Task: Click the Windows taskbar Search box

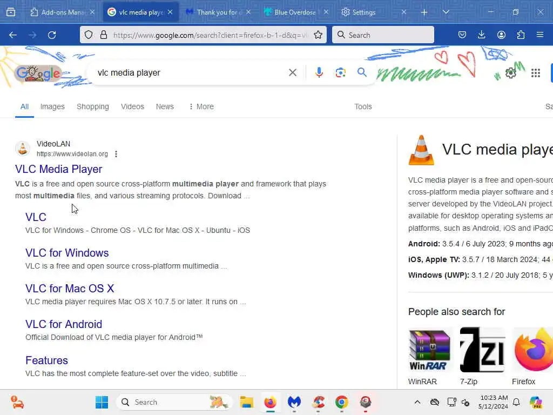Action: pos(174,402)
